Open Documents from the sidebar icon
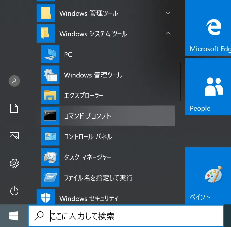Viewport: 231px width, 227px height. click(14, 108)
